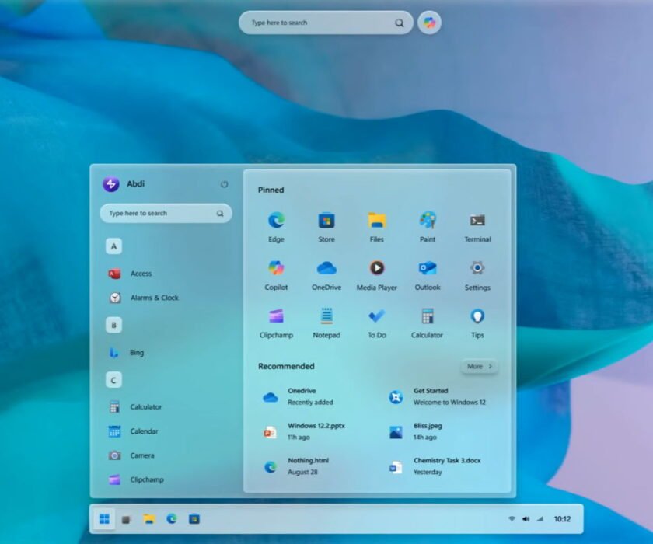Click the Copilot button beside top search
The width and height of the screenshot is (653, 544).
click(429, 23)
